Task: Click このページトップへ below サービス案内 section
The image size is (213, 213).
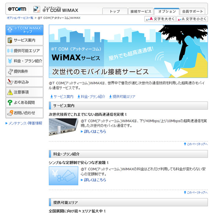Action: tap(197, 144)
